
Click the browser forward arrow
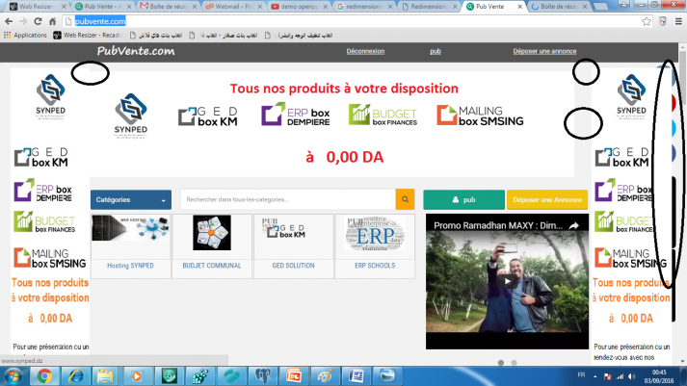(x=23, y=21)
